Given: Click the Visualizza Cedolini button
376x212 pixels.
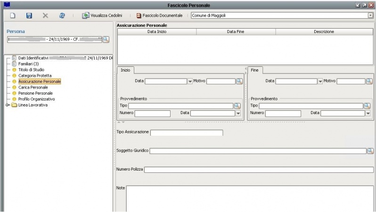Looking at the screenshot, I should click(102, 16).
